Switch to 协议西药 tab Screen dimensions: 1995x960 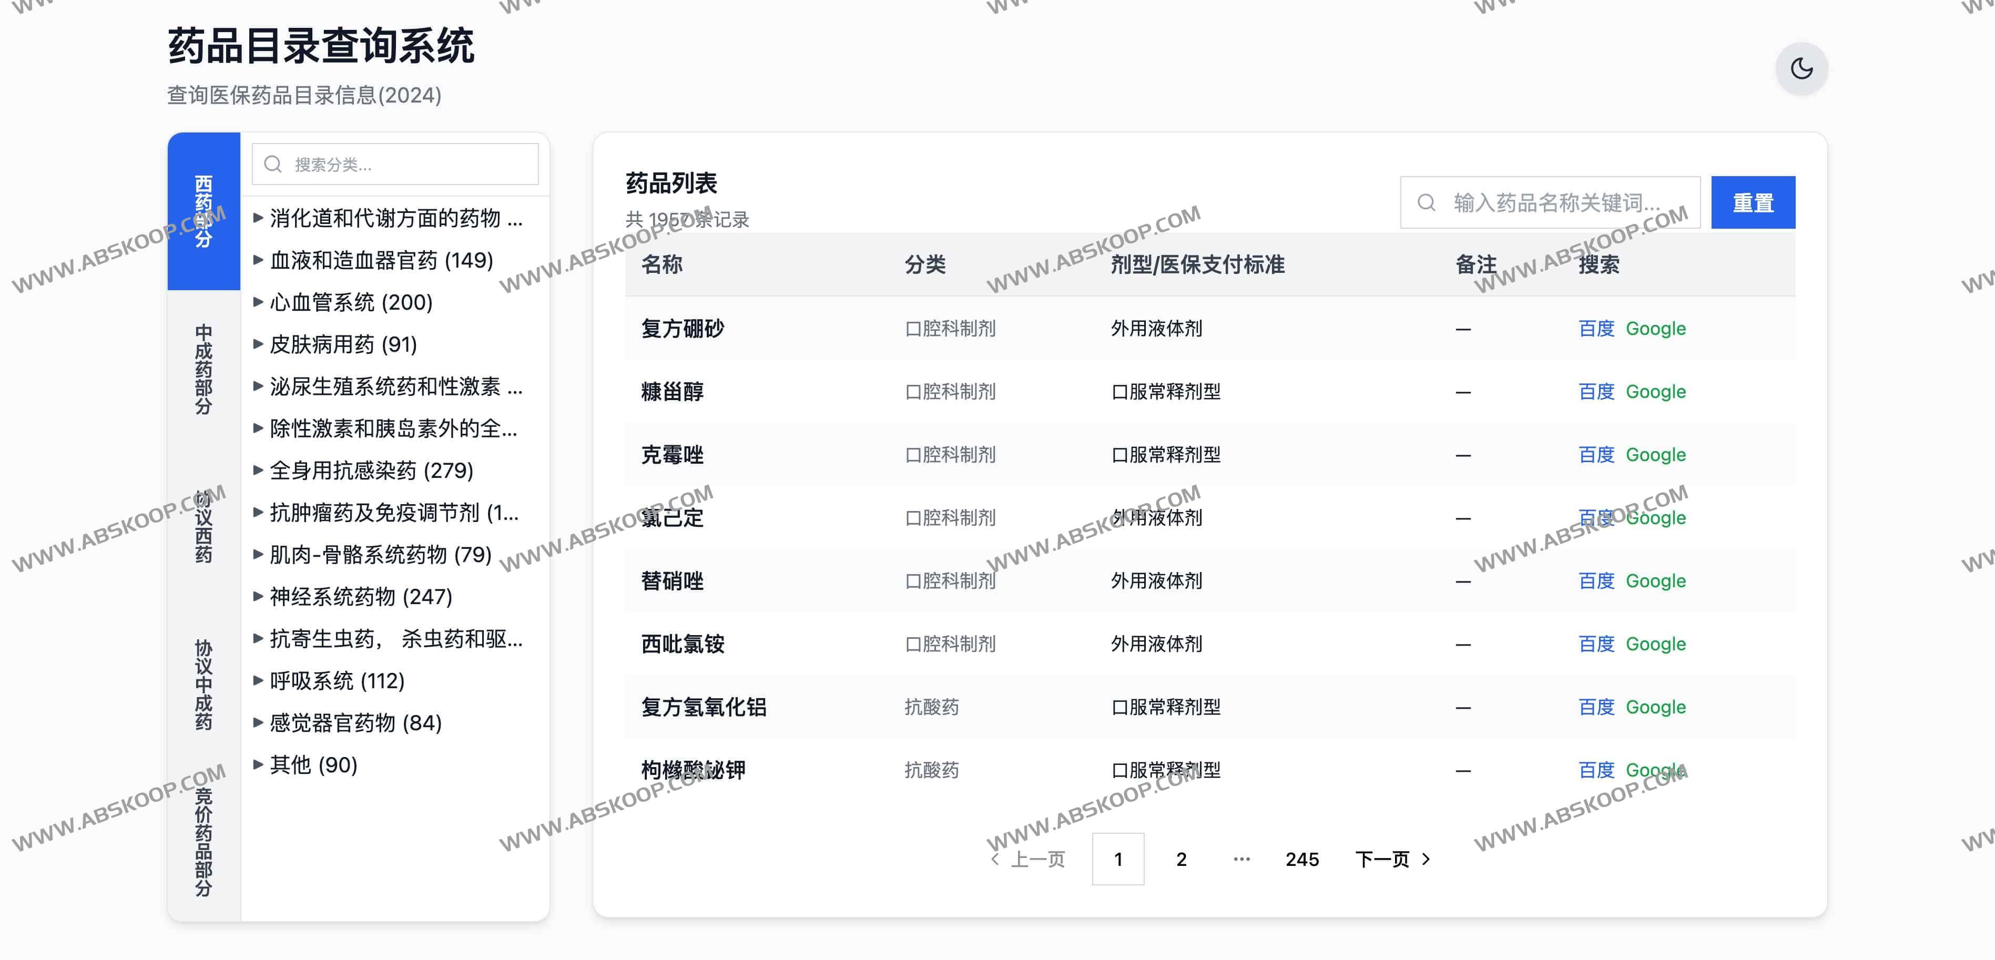(203, 526)
